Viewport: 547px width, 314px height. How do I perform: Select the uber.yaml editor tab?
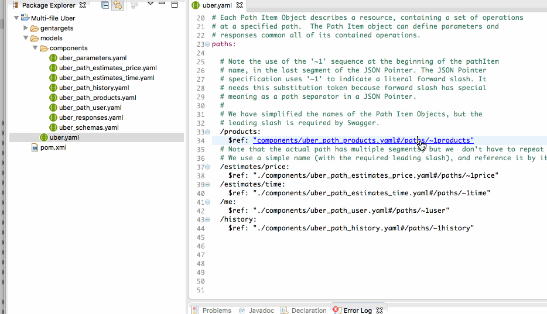[x=217, y=5]
